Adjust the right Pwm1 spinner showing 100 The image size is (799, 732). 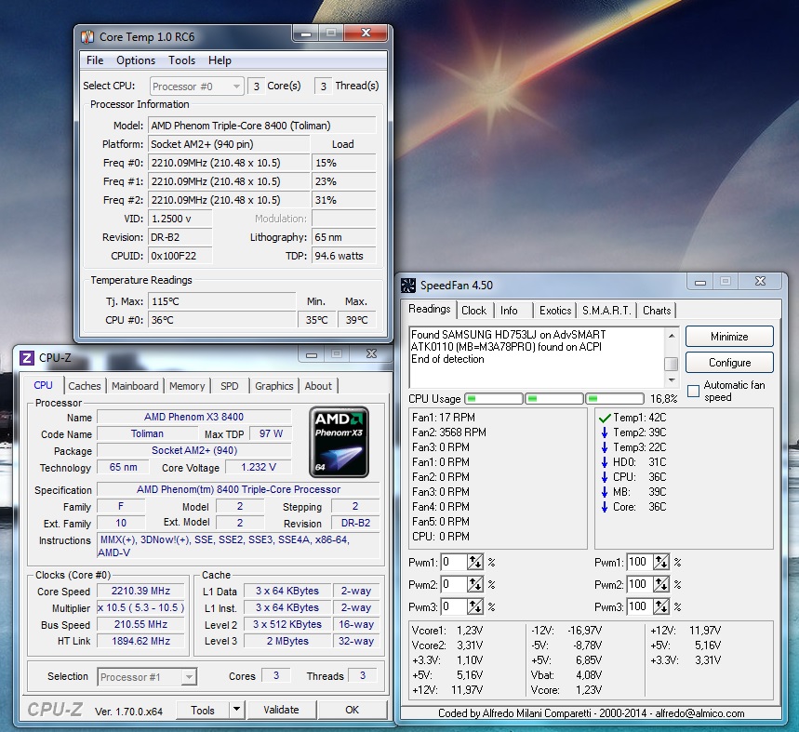pos(661,563)
